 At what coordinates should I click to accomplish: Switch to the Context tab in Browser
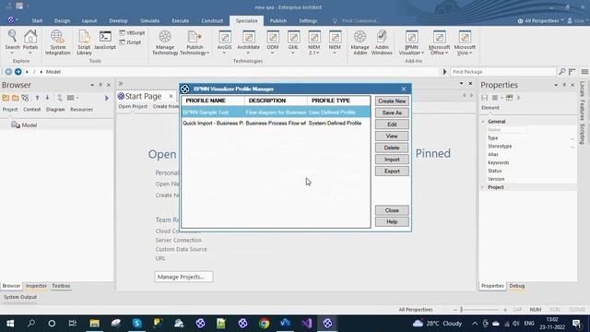tap(31, 109)
